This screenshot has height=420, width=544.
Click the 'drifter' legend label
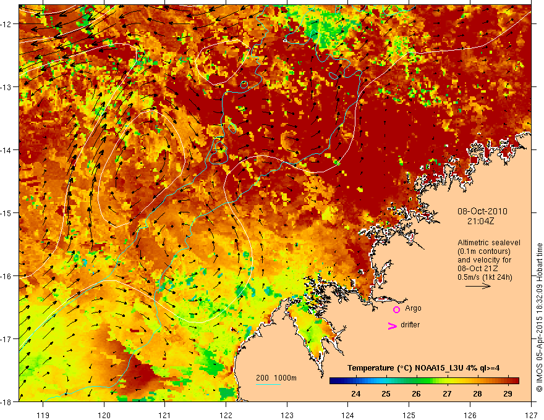tap(410, 325)
